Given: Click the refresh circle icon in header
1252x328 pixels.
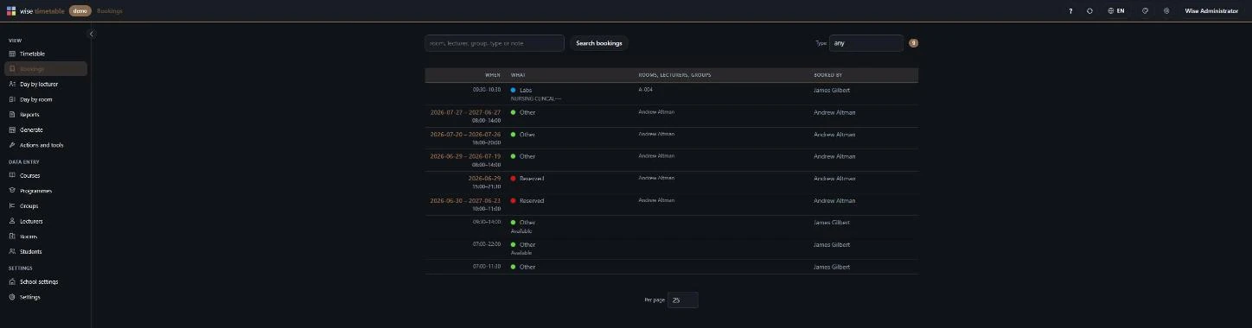Looking at the screenshot, I should pos(1090,11).
